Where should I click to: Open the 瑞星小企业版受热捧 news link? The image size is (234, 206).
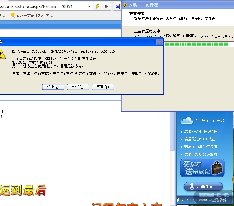tap(201, 132)
